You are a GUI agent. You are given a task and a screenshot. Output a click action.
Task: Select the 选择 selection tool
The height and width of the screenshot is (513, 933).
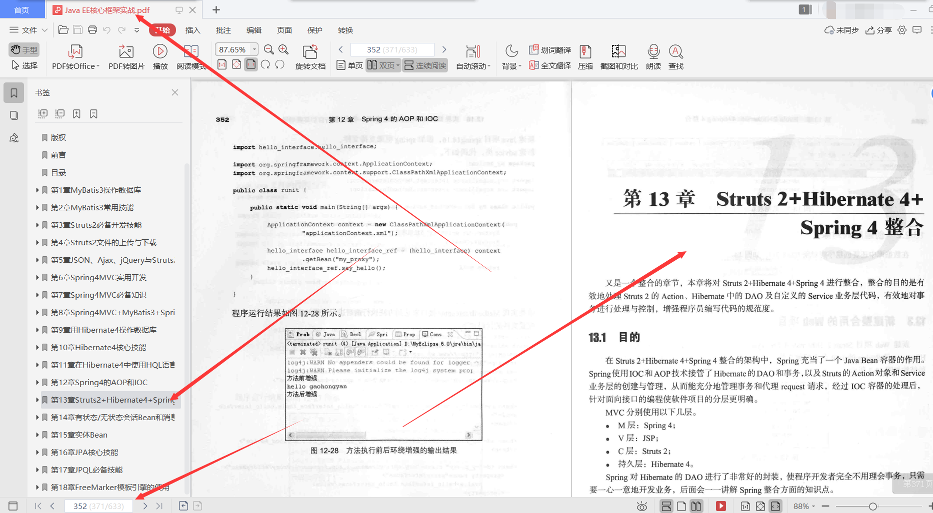tap(24, 65)
